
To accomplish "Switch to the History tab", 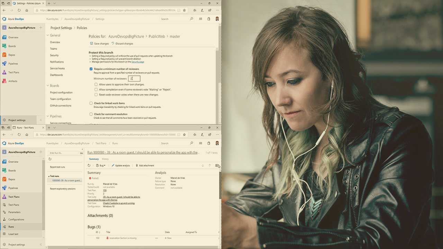I will click(x=105, y=159).
